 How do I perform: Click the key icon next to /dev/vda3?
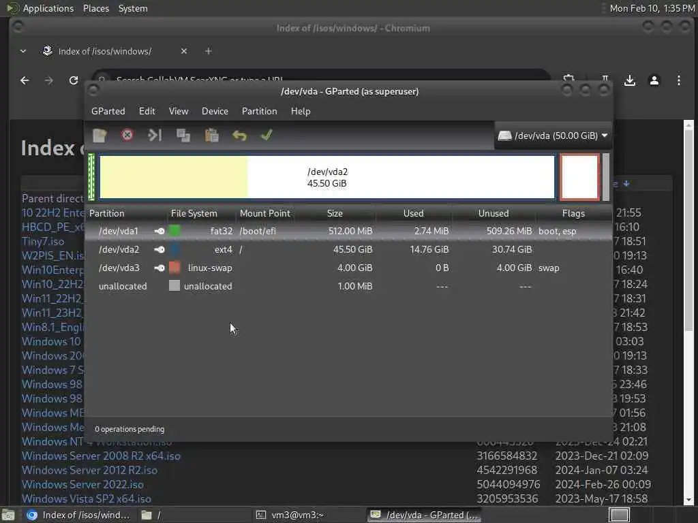tap(160, 268)
